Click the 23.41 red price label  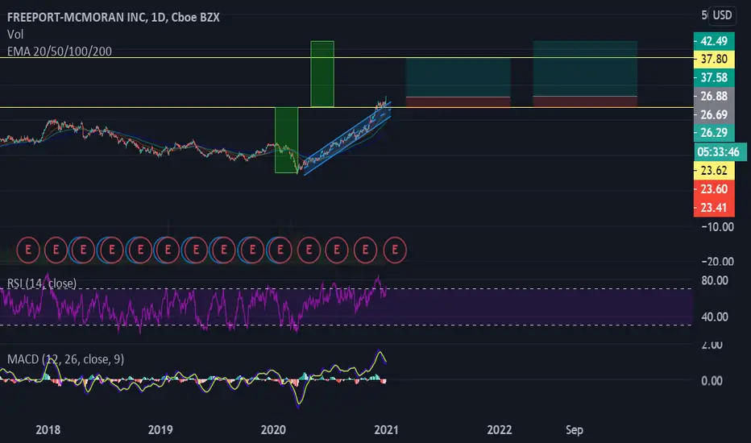pyautogui.click(x=714, y=207)
